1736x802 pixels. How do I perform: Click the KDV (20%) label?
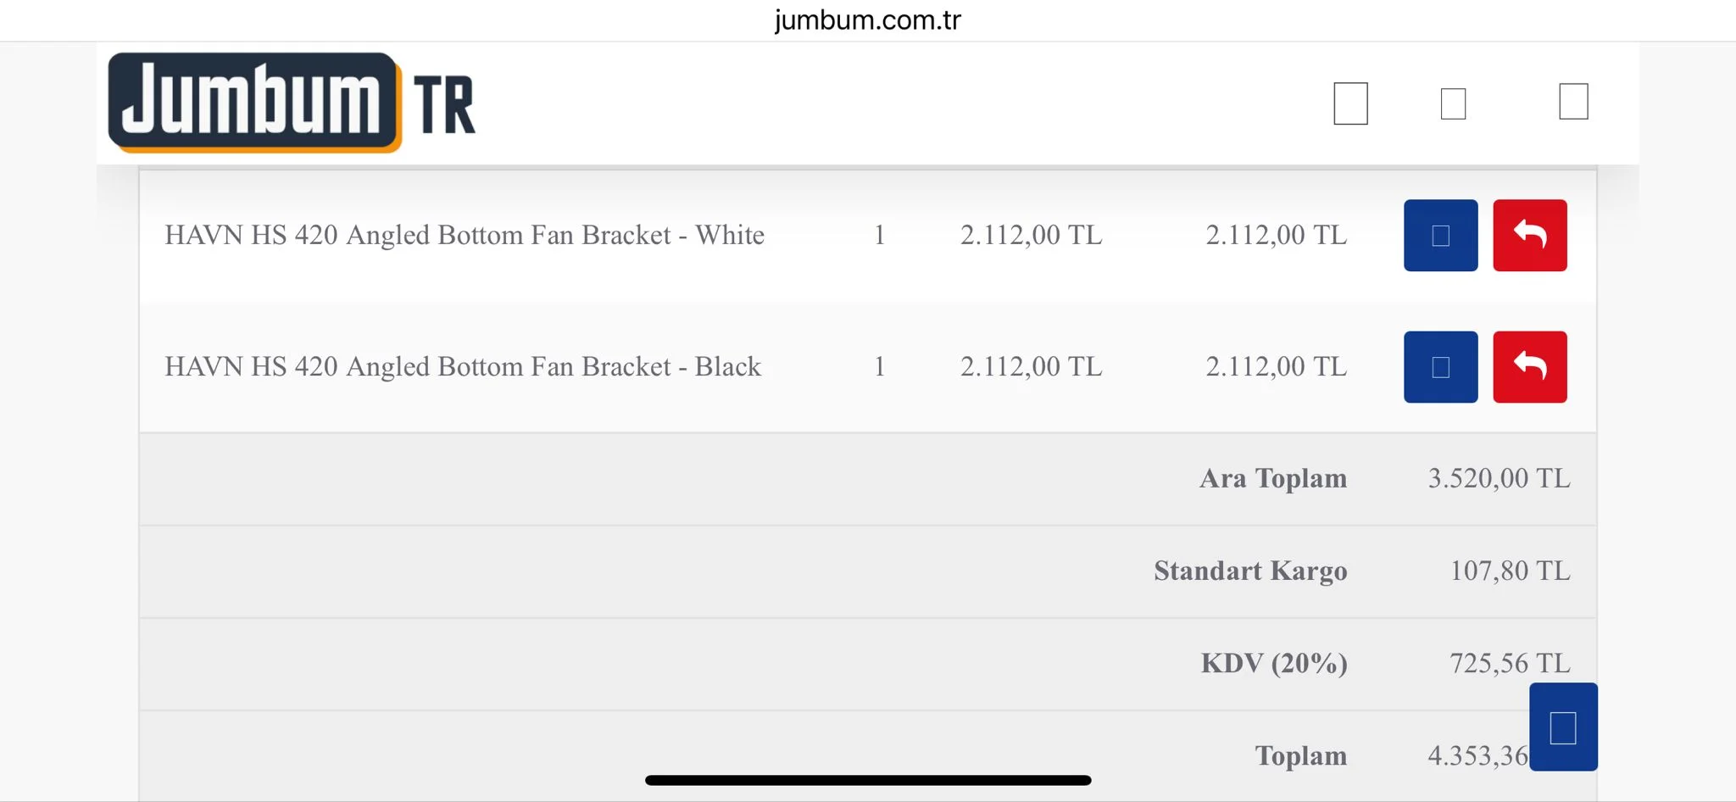click(1273, 663)
